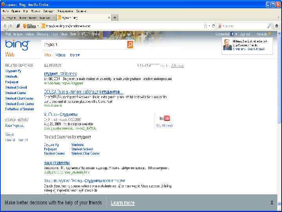Viewport: 282px width, 212px height.
Task: Open a new tab with the plus button
Action: [115, 18]
